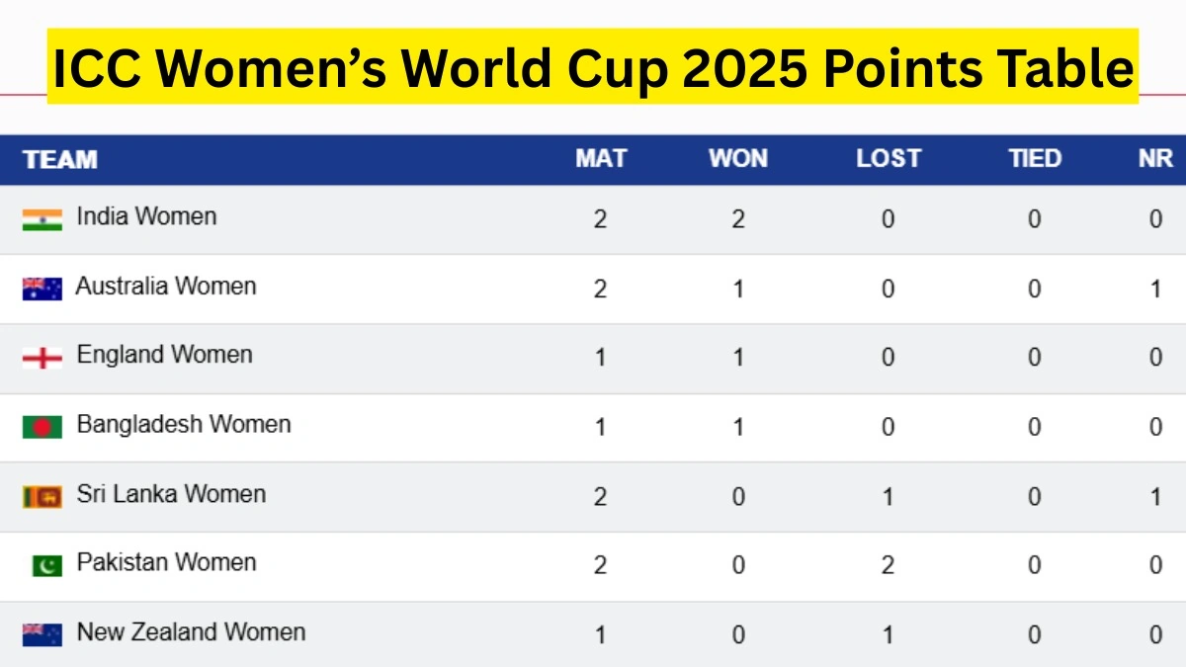Open Sri Lanka Women team entry
The height and width of the screenshot is (667, 1186).
[x=171, y=494]
